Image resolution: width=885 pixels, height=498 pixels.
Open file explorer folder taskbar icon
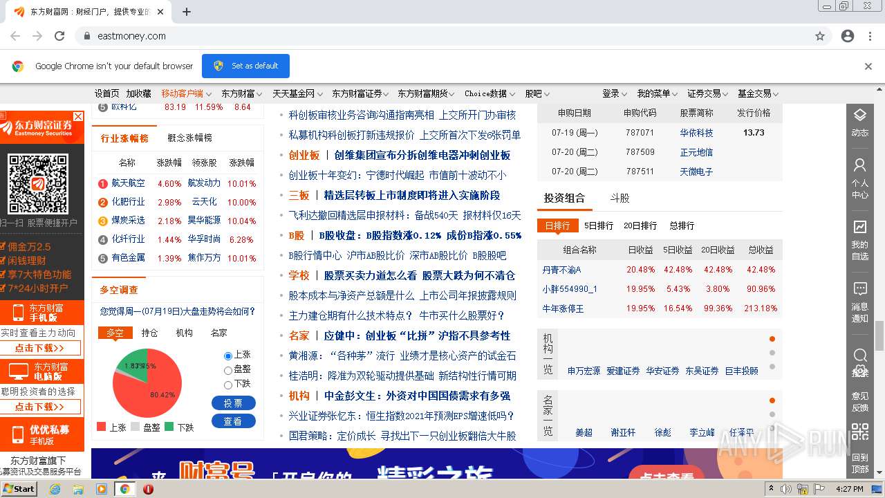[x=78, y=489]
